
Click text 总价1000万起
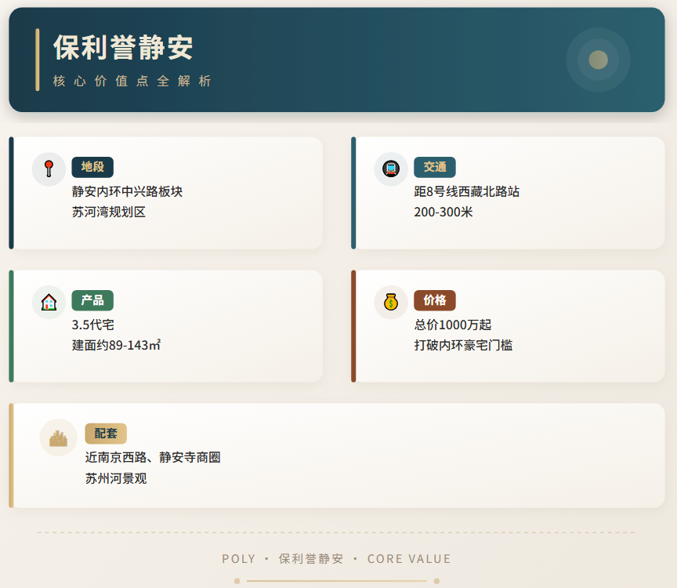tap(453, 325)
